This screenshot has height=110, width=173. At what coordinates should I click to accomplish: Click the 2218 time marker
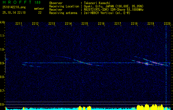pyautogui.click(x=134, y=23)
